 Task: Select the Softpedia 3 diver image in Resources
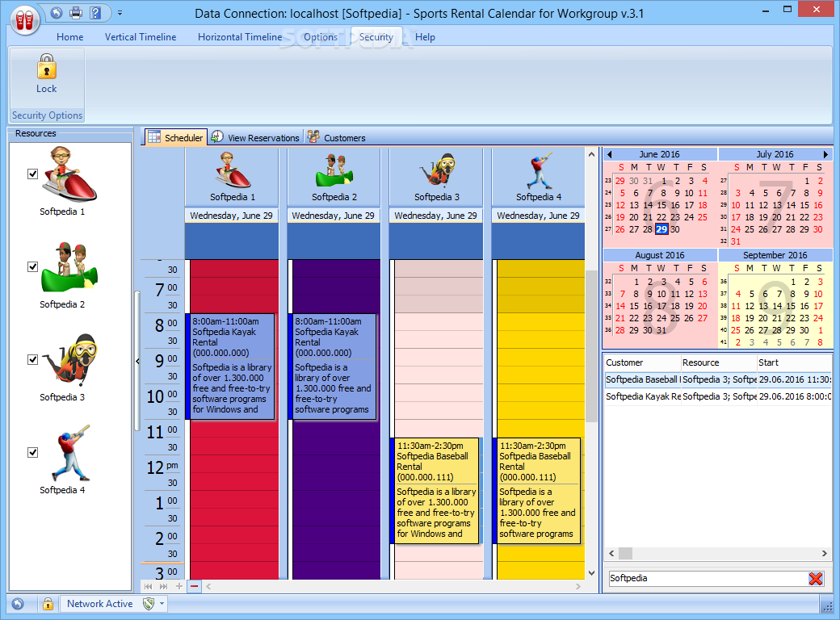coord(71,359)
